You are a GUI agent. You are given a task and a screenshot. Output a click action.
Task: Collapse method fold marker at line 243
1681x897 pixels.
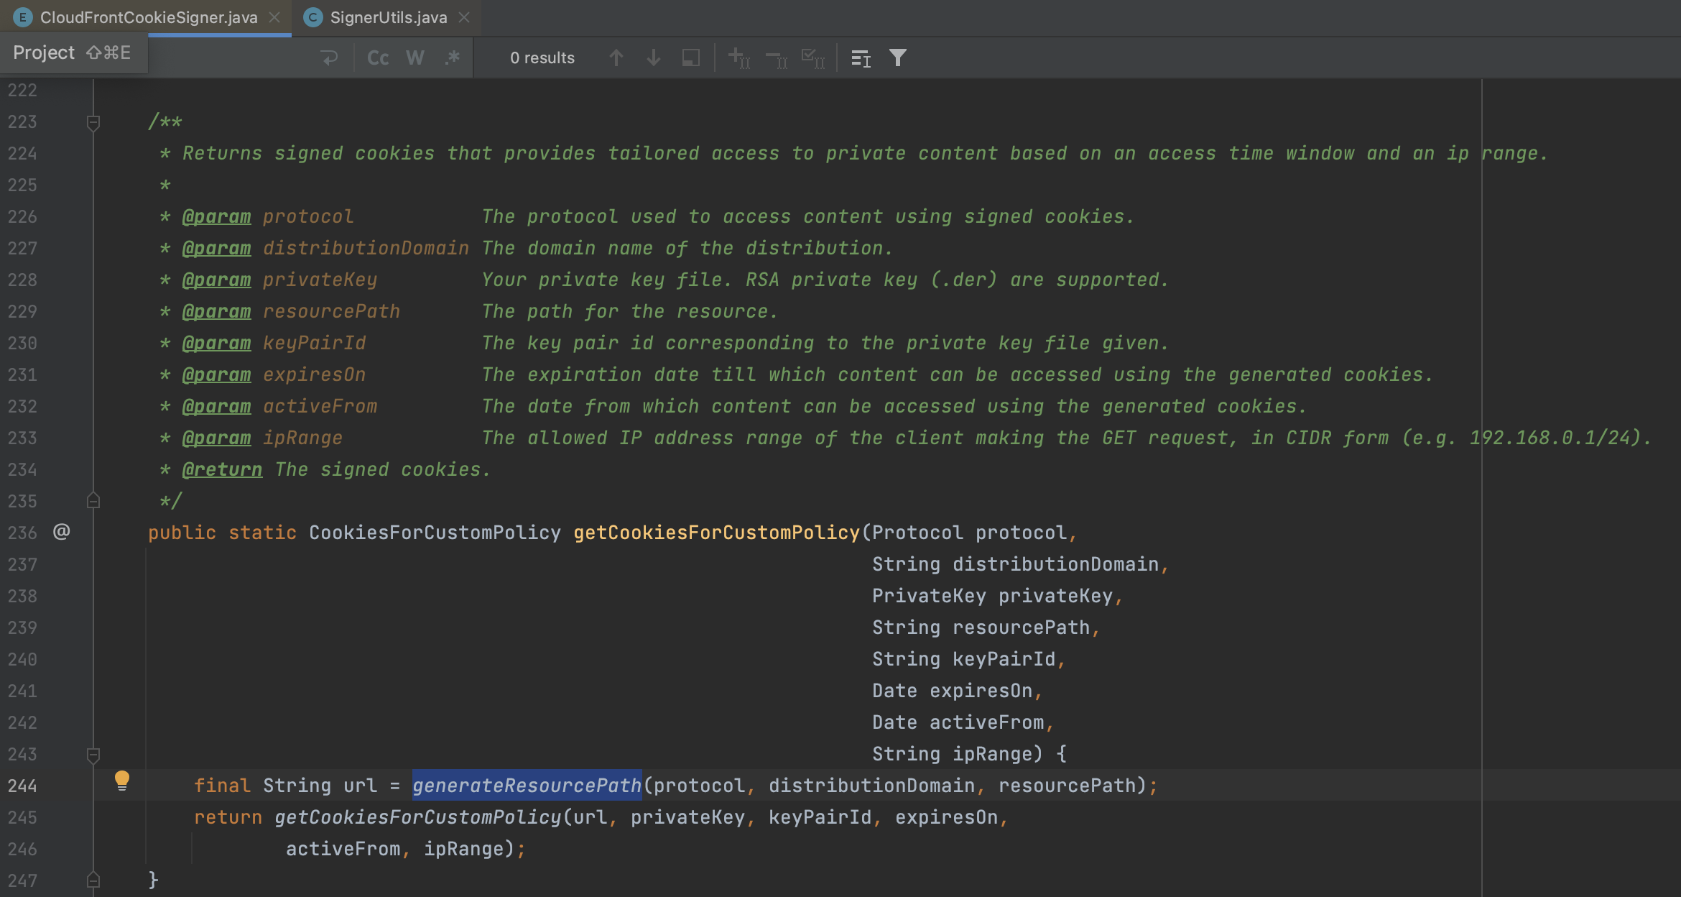[93, 755]
